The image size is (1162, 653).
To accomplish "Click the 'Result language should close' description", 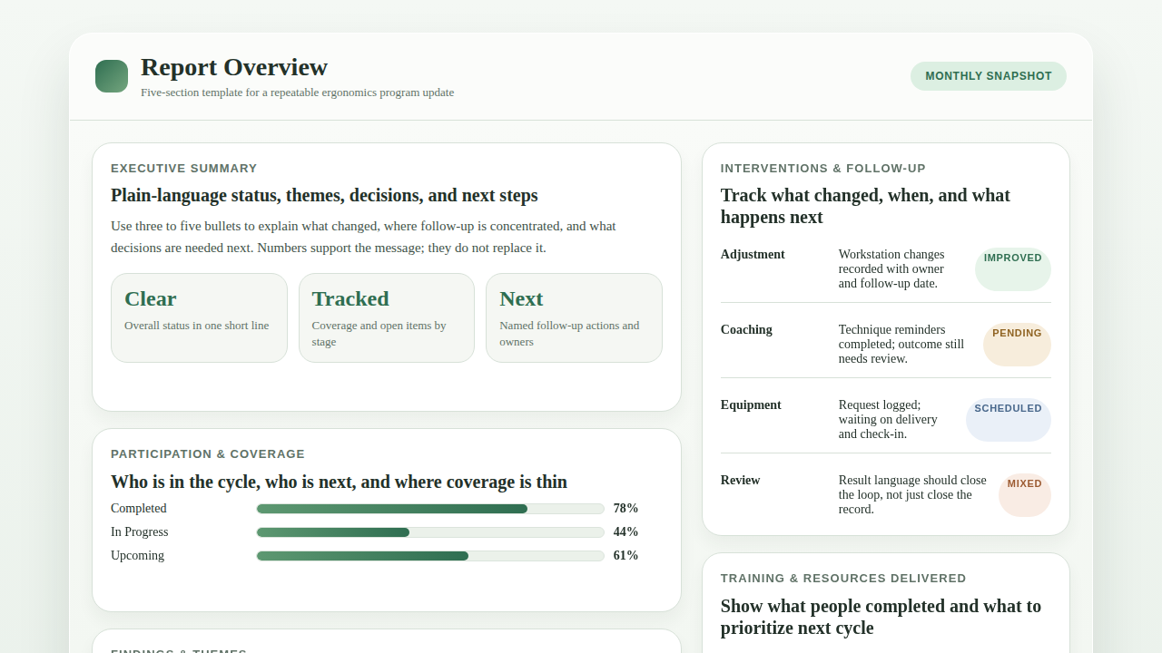I will point(912,495).
